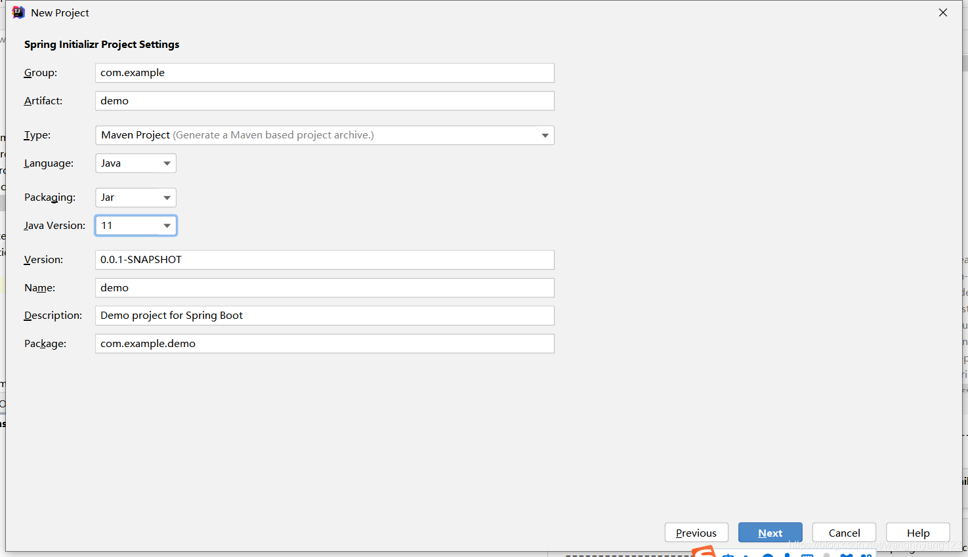
Task: Open Help for project settings
Action: 918,533
